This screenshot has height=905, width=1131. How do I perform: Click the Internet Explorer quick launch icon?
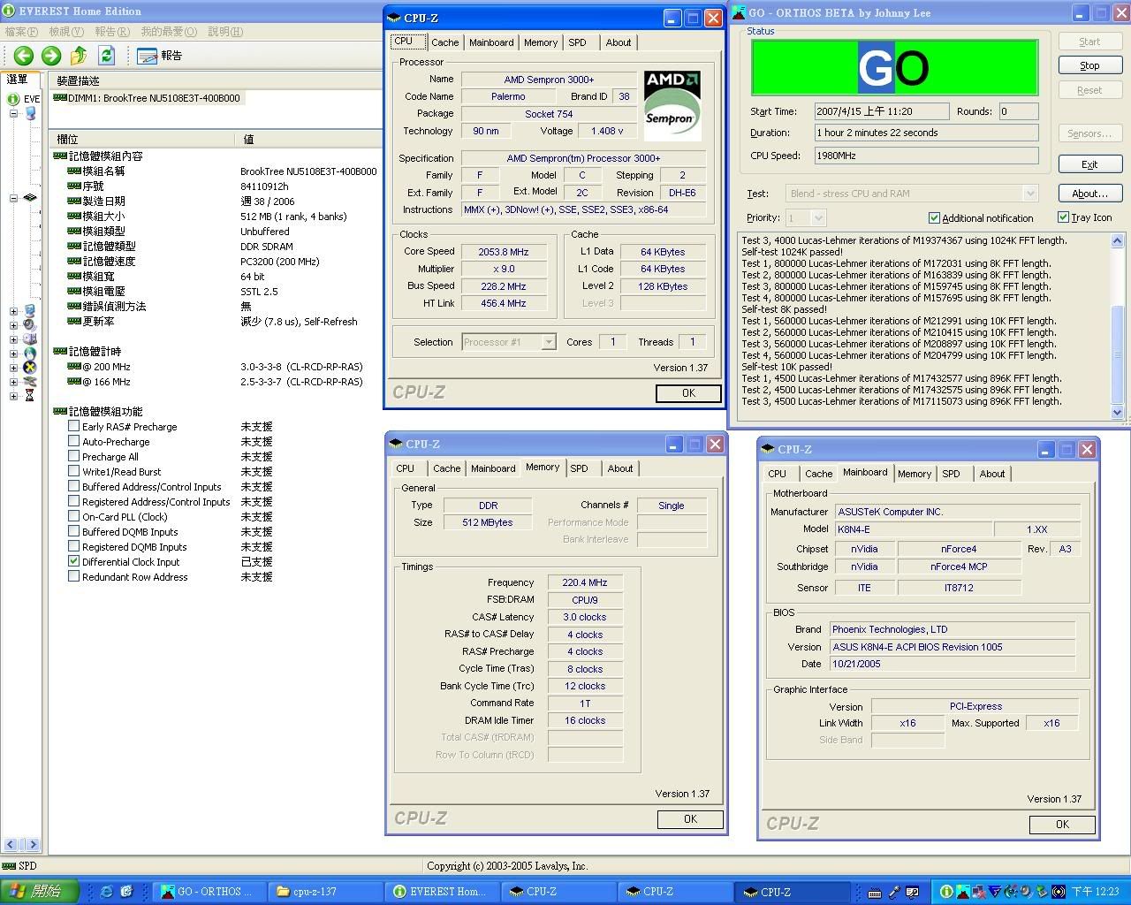(106, 892)
